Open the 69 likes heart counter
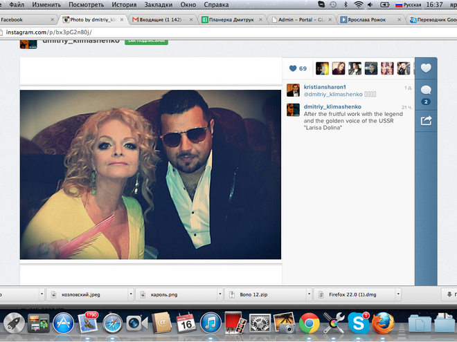Screen dimensions: 457x342 click(298, 68)
